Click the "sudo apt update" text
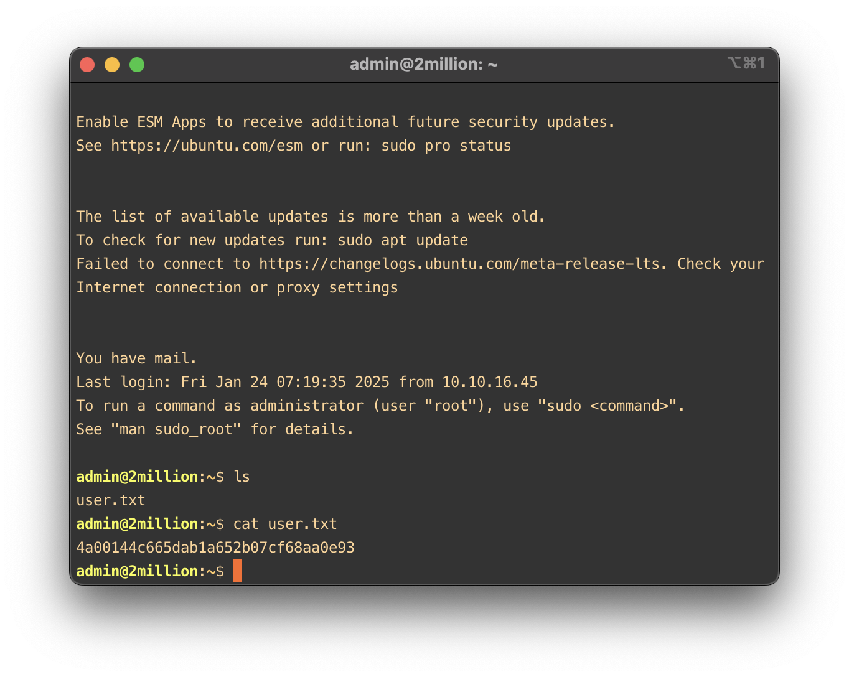Image resolution: width=849 pixels, height=677 pixels. [x=403, y=240]
